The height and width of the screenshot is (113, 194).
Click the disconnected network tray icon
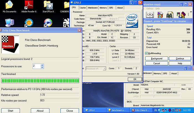163,110
